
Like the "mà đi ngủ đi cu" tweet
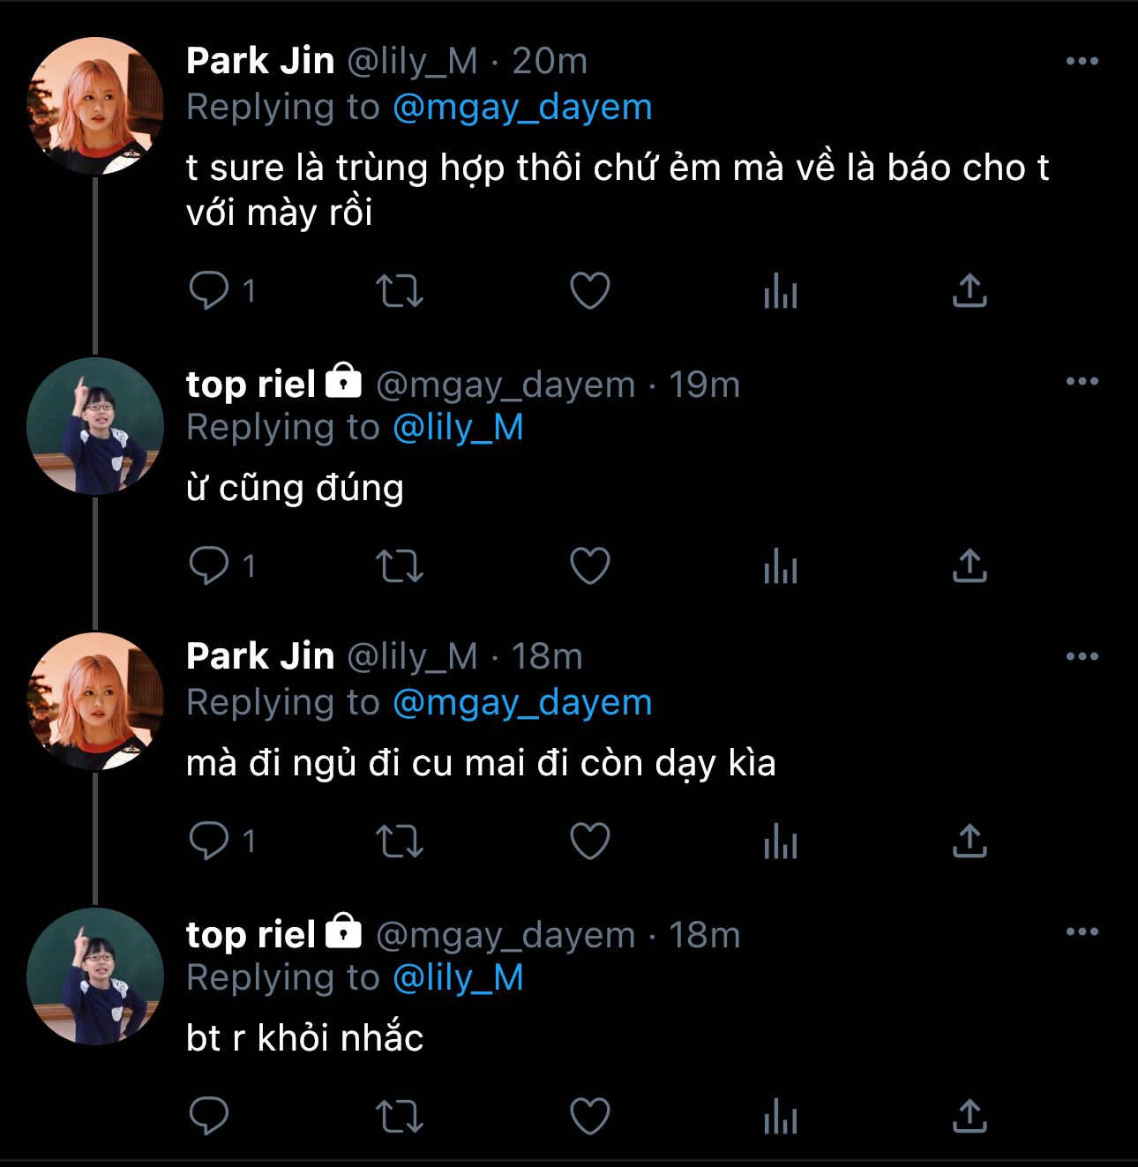click(x=590, y=841)
